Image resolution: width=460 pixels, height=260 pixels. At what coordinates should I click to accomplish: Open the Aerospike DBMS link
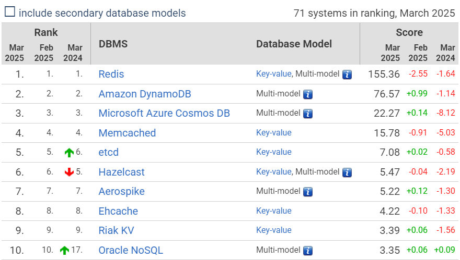pos(121,191)
